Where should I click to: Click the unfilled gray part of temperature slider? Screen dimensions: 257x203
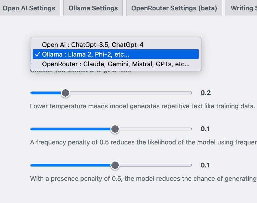131,93
